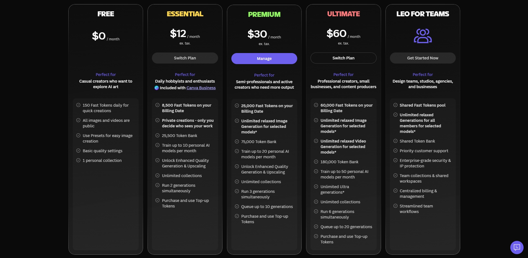
Task: Click checkmark icon beside 1 personal collection
Action: point(78,160)
